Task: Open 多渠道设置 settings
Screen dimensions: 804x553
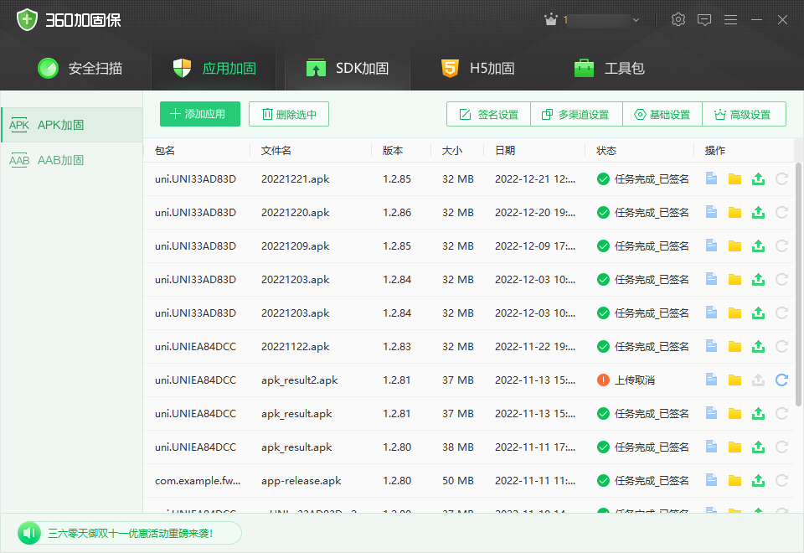Action: (x=575, y=115)
